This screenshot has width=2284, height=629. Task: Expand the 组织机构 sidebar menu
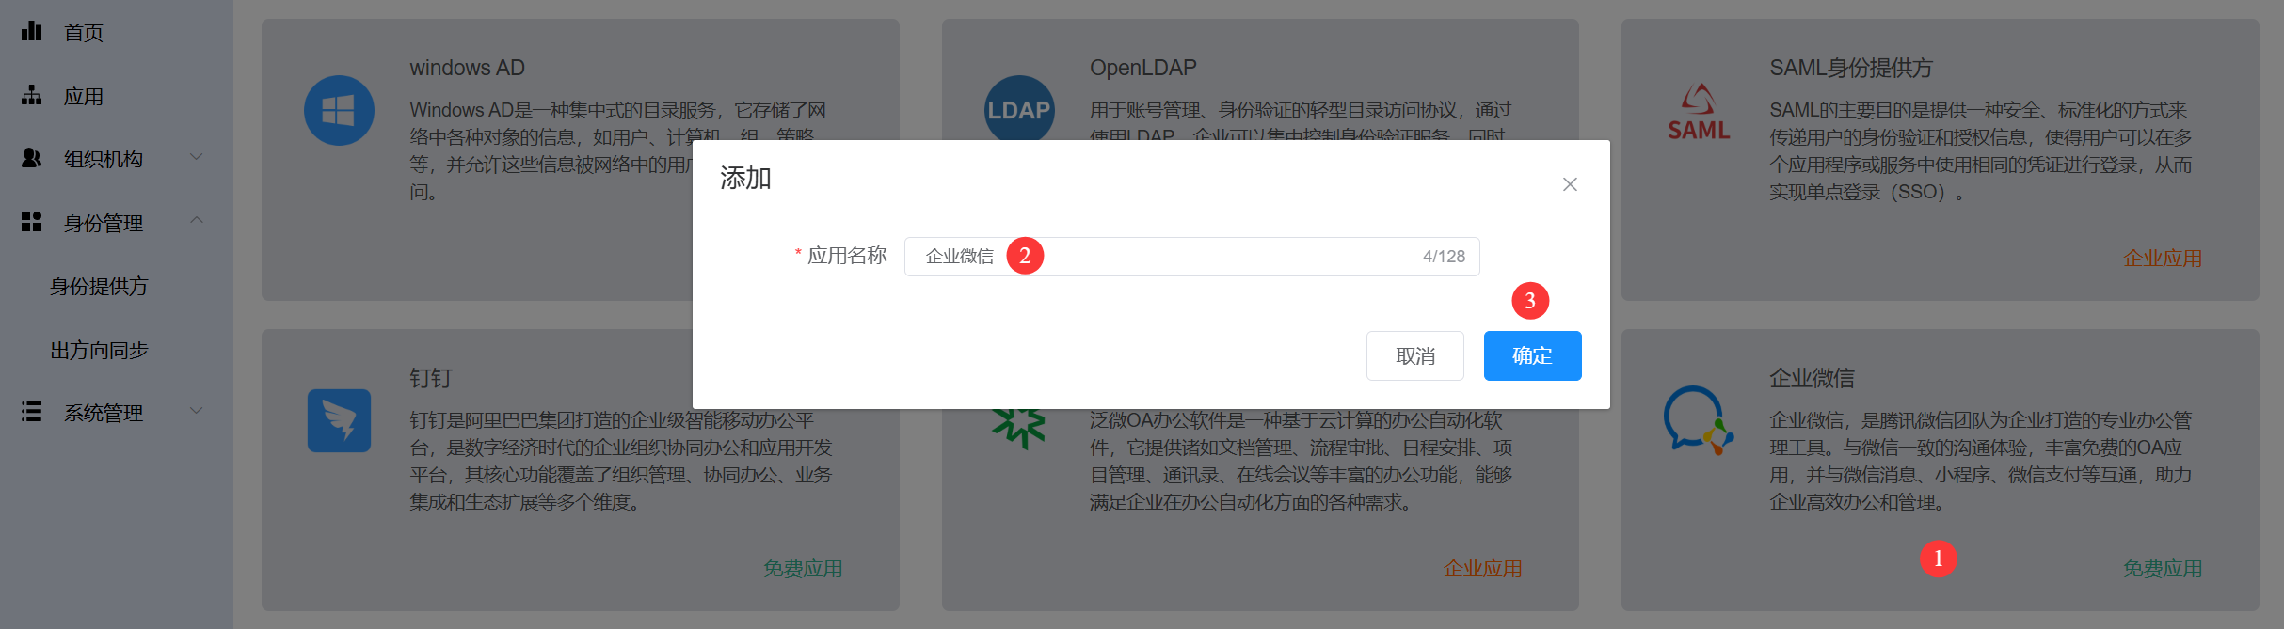point(197,158)
